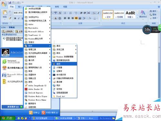Click 注销 log off button
This screenshot has width=161, height=121.
pyautogui.click(x=35, y=113)
